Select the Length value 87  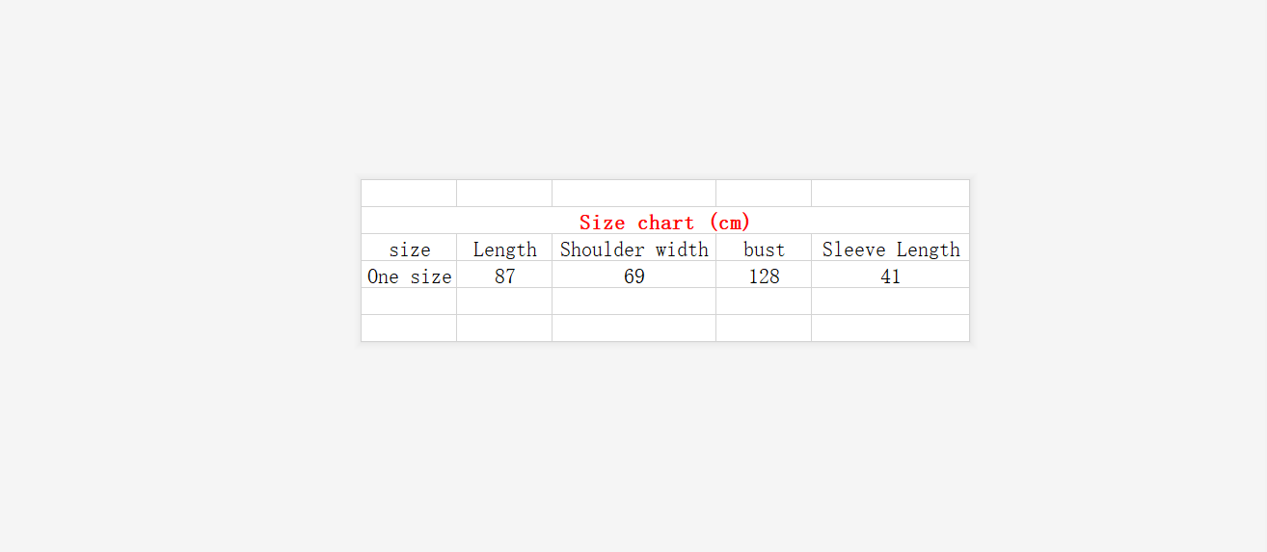(x=504, y=276)
